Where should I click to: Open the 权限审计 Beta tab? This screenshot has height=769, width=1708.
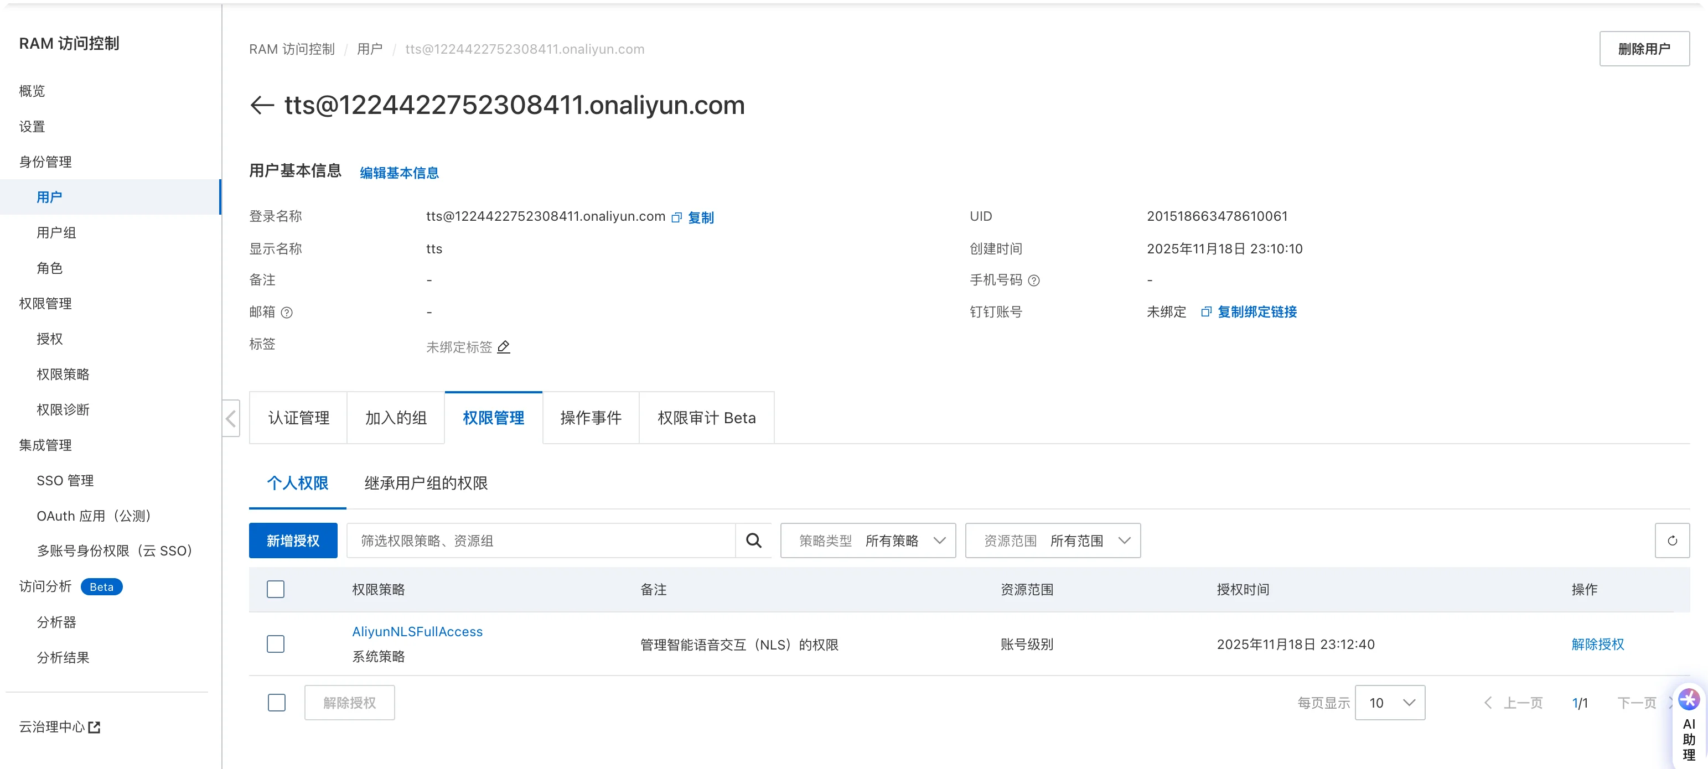[x=707, y=418]
